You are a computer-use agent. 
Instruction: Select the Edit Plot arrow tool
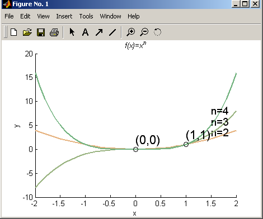coord(72,32)
